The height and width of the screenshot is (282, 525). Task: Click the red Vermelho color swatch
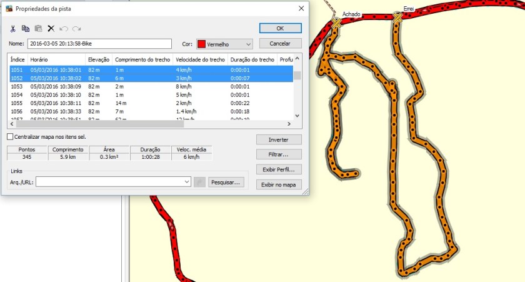coord(201,44)
